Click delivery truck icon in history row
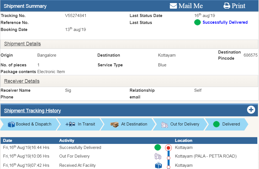Viewport: 259px width, 169px height. (158, 156)
